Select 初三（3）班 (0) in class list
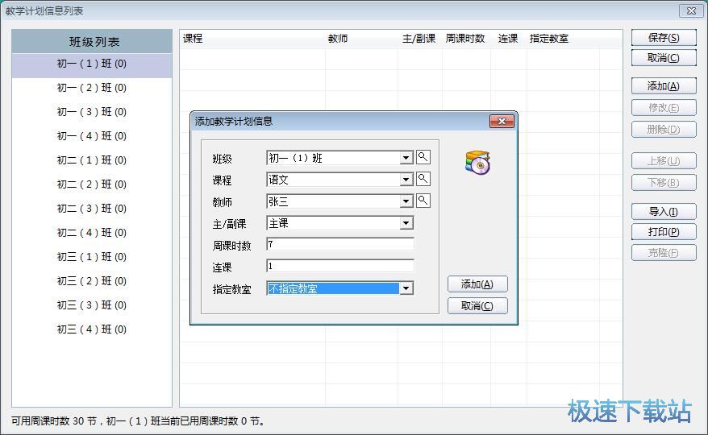The width and height of the screenshot is (708, 435). [92, 305]
